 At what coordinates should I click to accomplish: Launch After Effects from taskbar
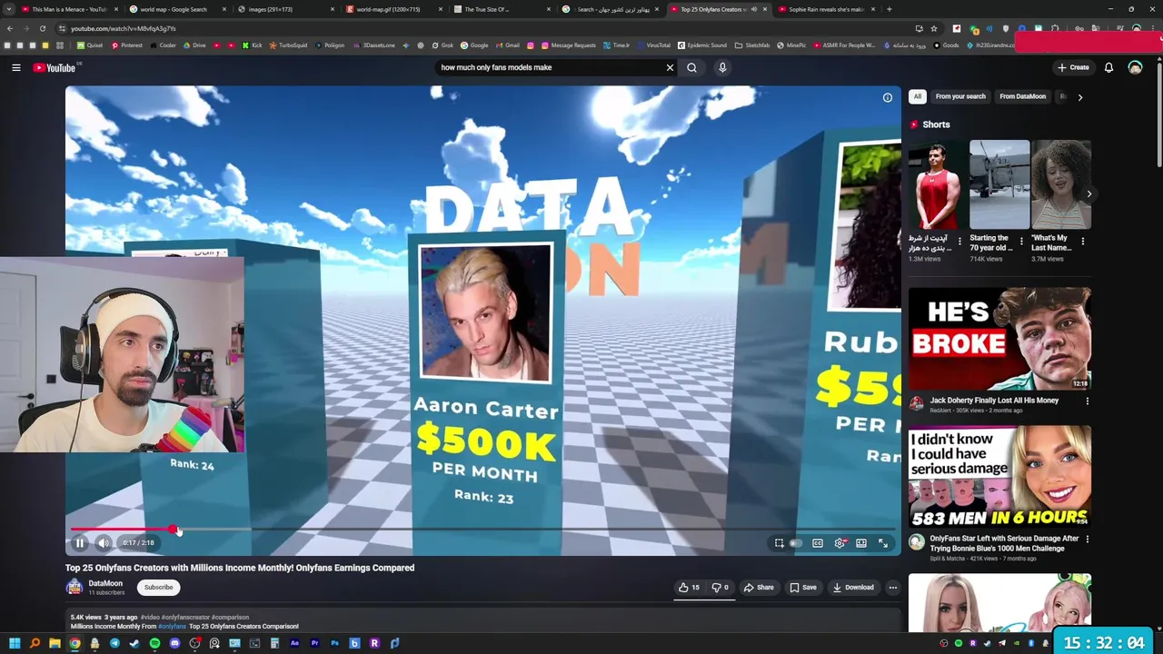[294, 643]
